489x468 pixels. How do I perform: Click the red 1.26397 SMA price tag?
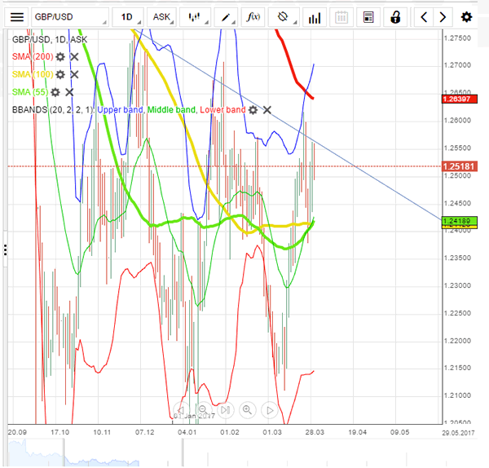(x=460, y=99)
